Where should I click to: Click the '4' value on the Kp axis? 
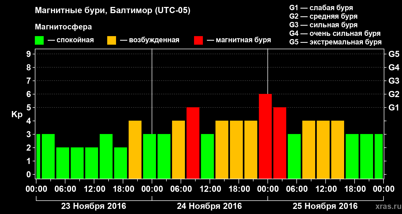click(x=29, y=121)
